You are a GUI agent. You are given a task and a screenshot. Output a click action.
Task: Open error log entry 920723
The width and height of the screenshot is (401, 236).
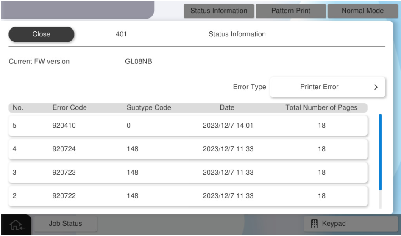tap(188, 173)
